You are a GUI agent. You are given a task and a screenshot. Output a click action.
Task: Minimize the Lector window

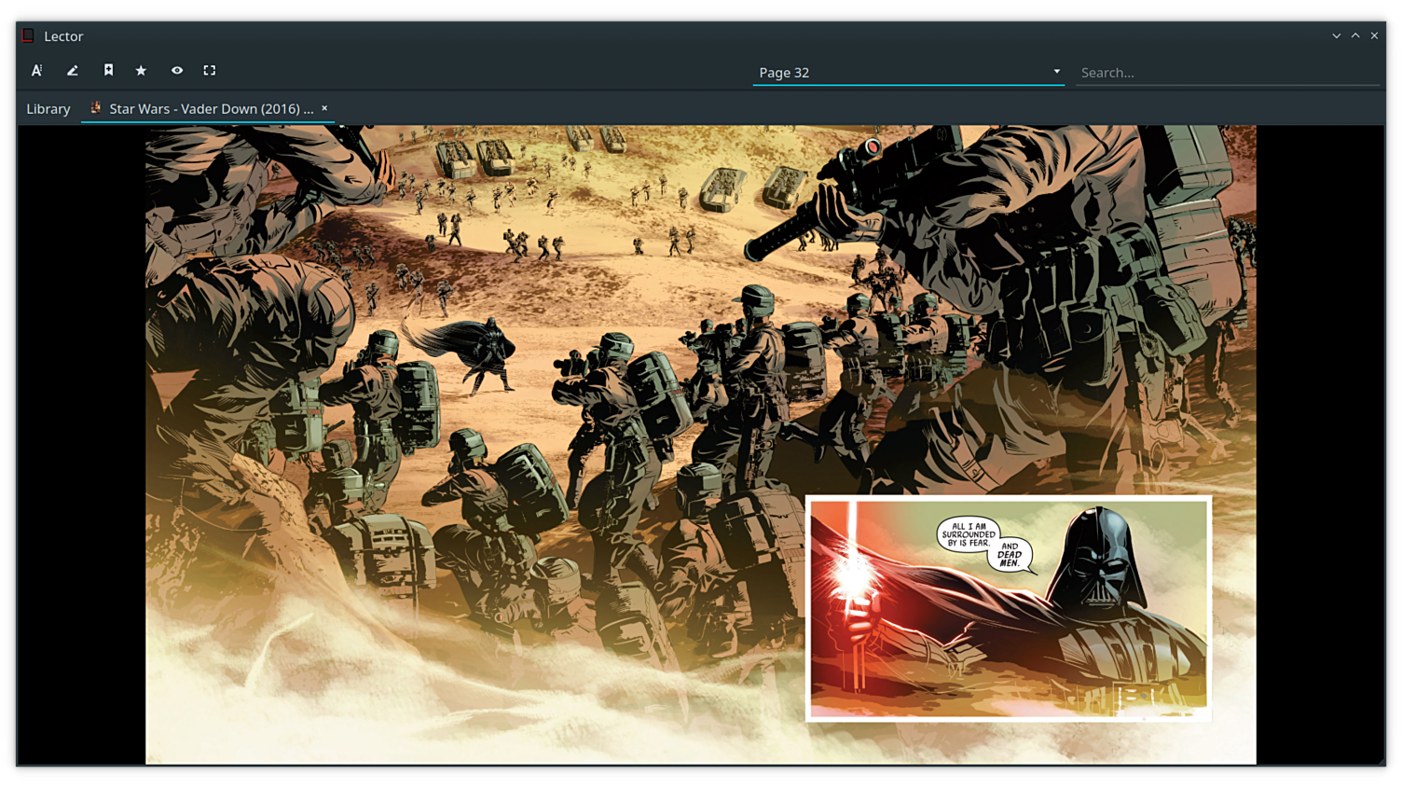click(x=1337, y=36)
